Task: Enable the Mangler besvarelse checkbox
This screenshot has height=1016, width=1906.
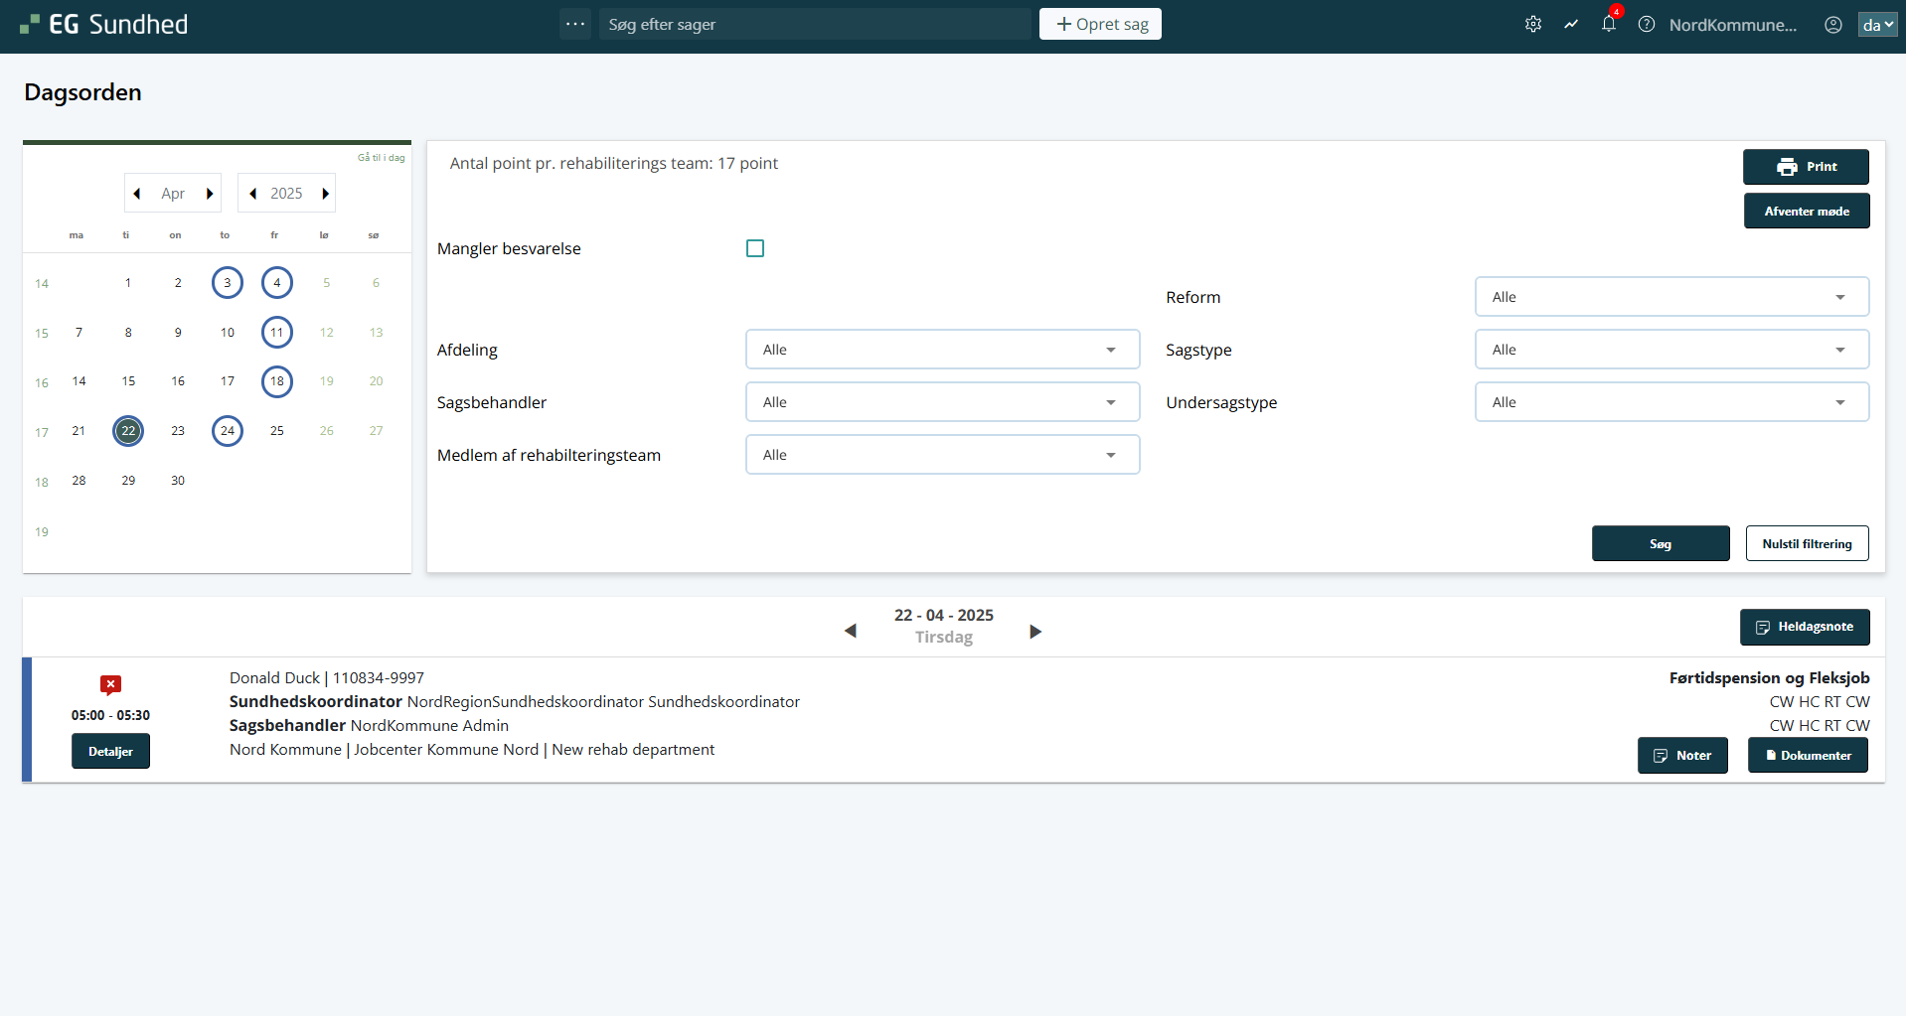Action: [x=755, y=248]
